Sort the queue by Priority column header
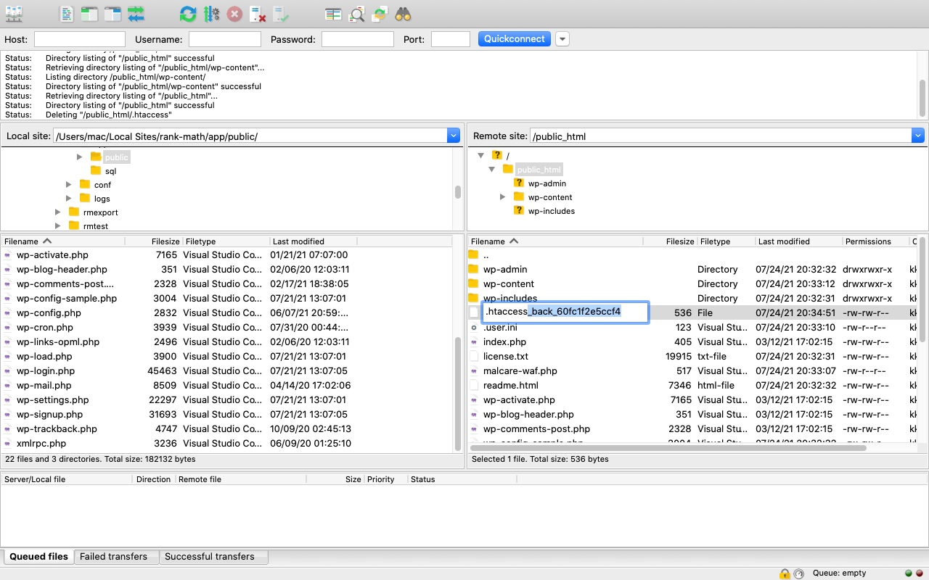 click(385, 479)
